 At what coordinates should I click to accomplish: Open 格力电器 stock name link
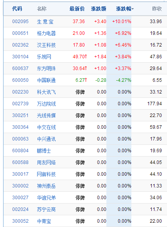[46, 33]
